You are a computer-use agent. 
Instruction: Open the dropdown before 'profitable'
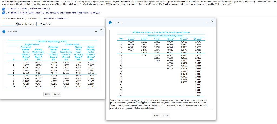point(39,24)
